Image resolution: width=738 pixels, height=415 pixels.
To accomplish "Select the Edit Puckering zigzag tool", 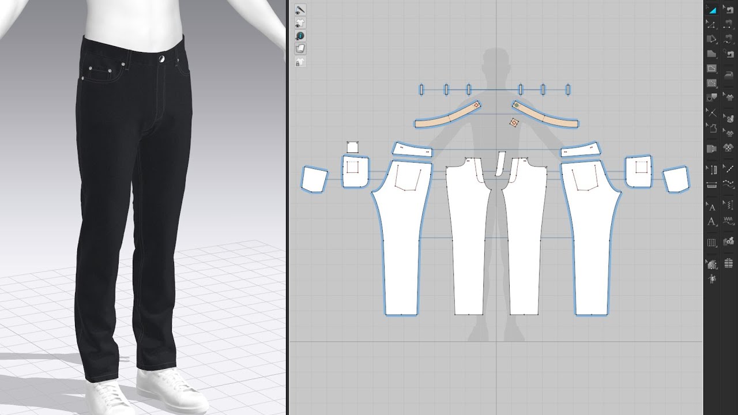I will (x=729, y=205).
